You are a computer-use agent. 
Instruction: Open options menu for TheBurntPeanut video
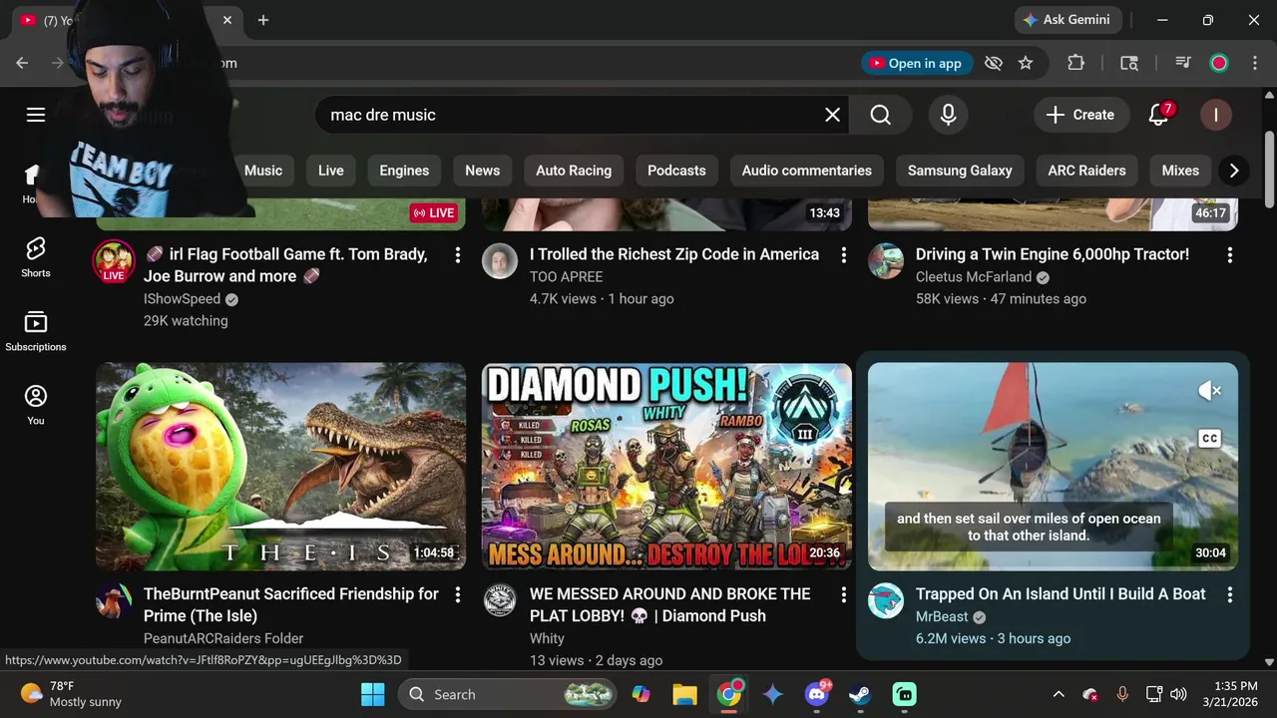point(458,594)
